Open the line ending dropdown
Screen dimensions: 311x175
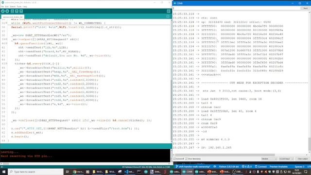point(269,159)
